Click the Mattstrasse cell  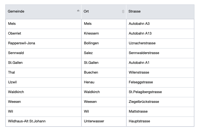[138, 111]
